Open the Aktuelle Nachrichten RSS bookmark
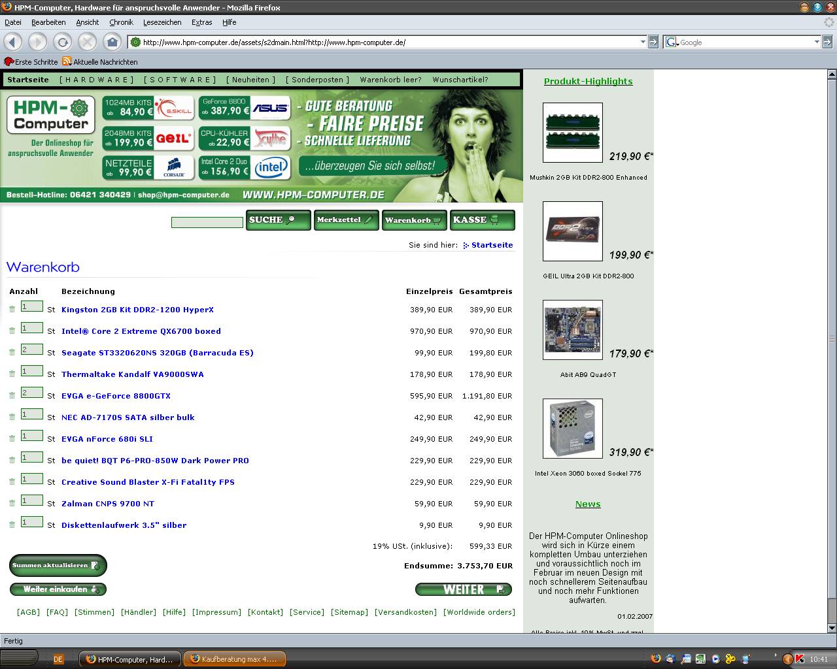837x669 pixels. click(100, 61)
